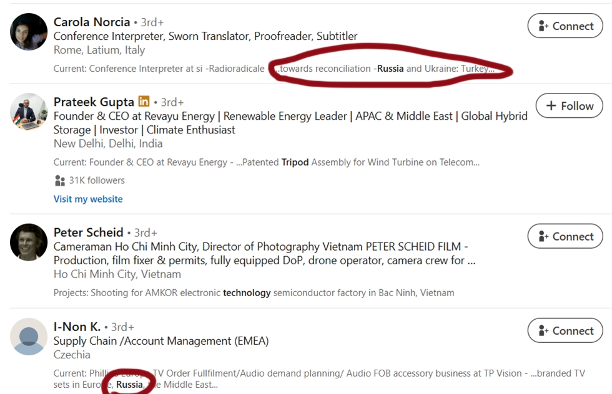Click the Conference Interpreter, Sworn Translator headline
The image size is (612, 394).
205,36
